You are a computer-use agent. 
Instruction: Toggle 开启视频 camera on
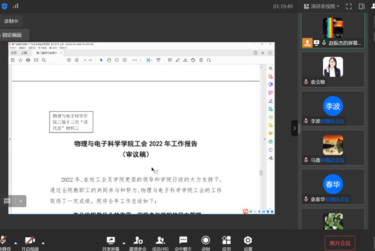point(29,240)
